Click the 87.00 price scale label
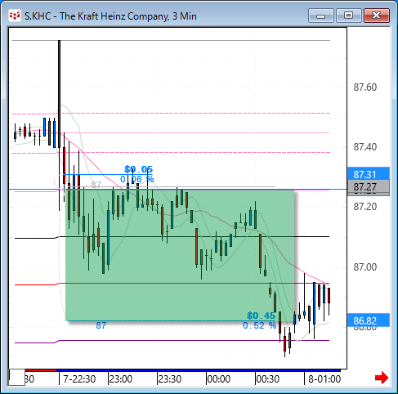Screen dimensions: 398x394 [x=365, y=266]
